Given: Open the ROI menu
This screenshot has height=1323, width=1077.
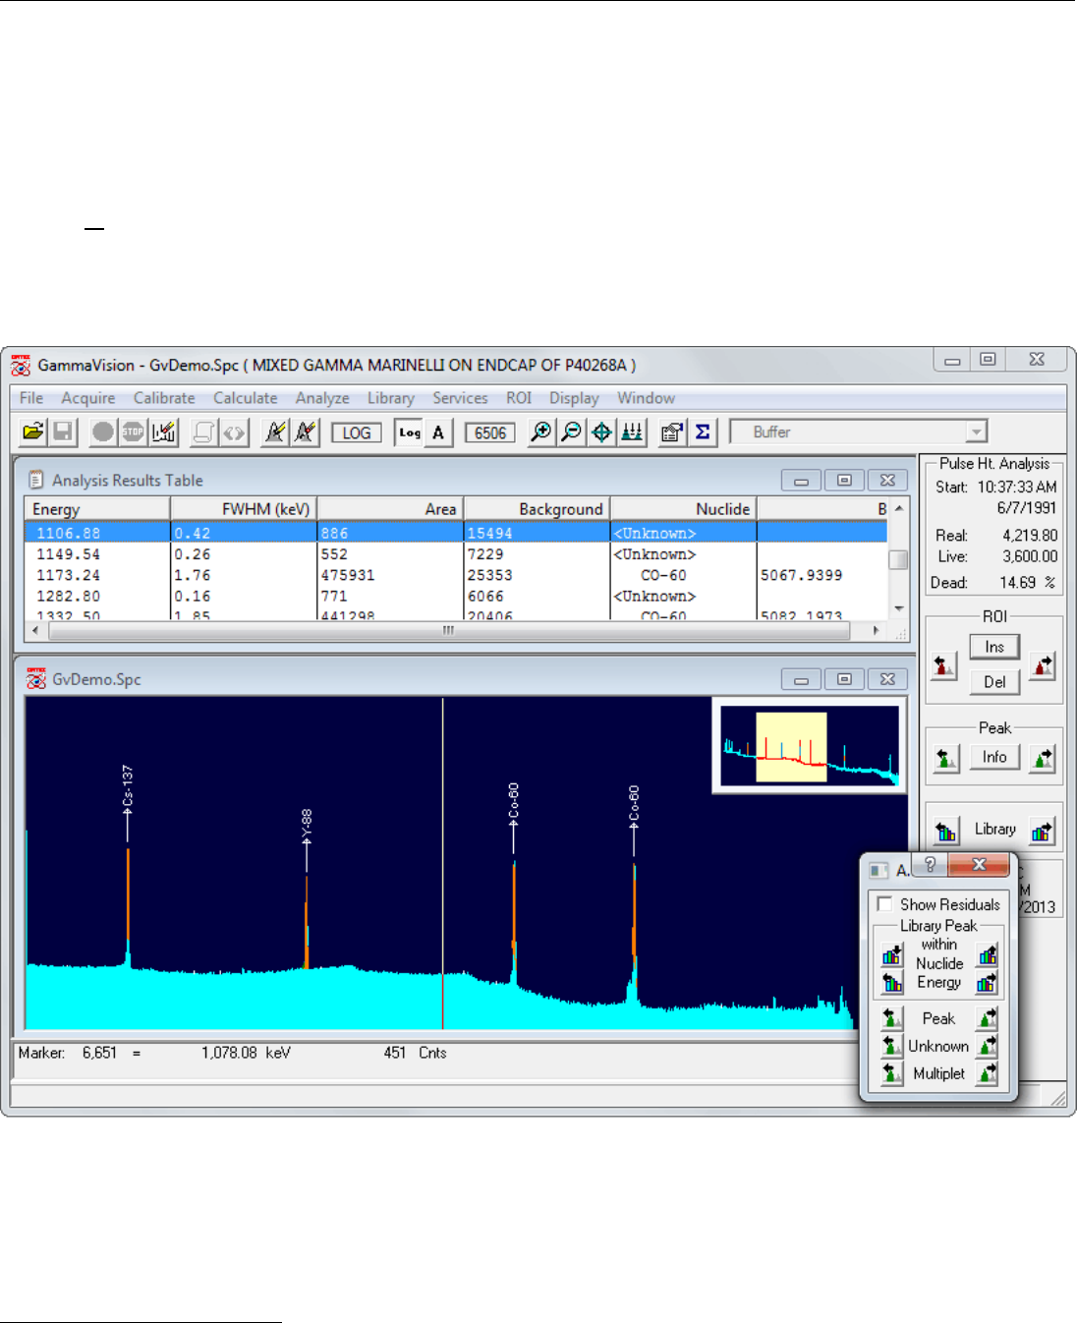Looking at the screenshot, I should pos(519,398).
